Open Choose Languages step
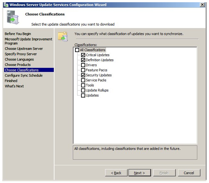209x183 pixels. click(x=19, y=59)
